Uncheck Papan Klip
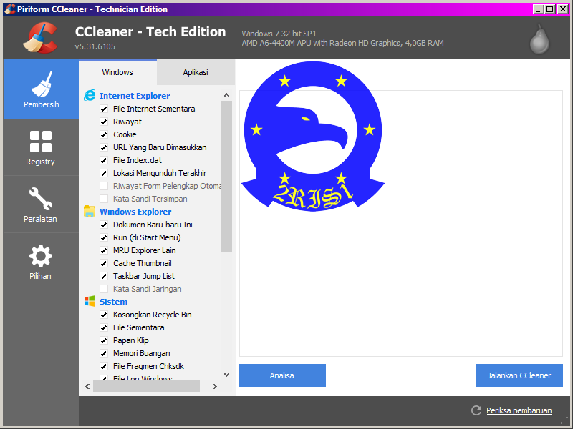This screenshot has width=573, height=429. [104, 340]
